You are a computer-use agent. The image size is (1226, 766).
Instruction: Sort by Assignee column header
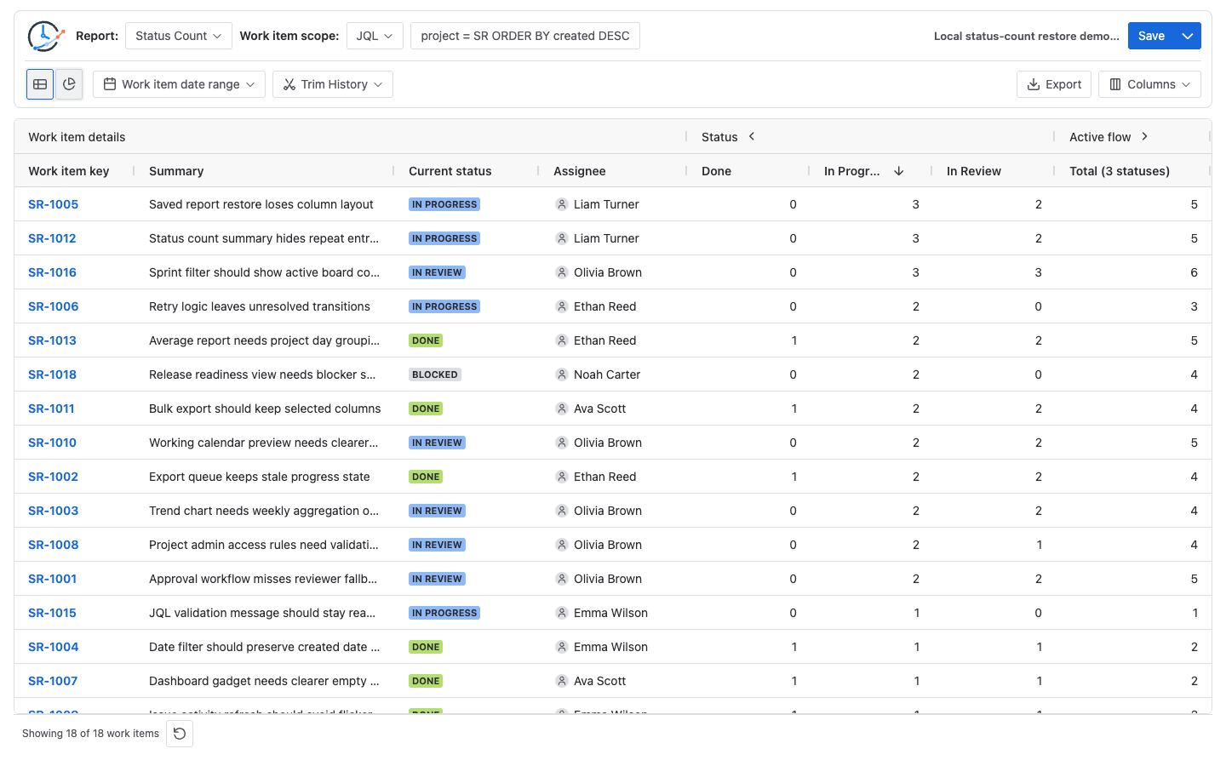[580, 171]
